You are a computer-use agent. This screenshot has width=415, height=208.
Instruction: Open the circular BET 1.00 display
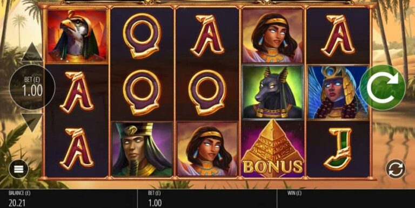tap(32, 87)
